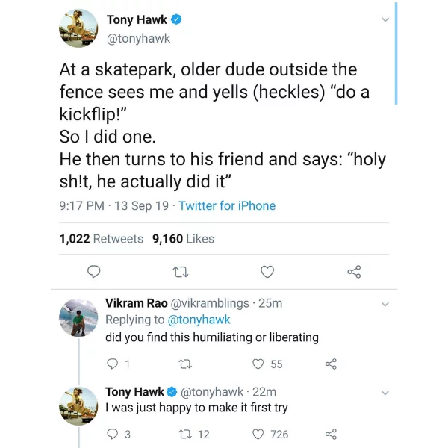The height and width of the screenshot is (448, 448).
Task: Open the @tonyhawk mention in Vikram's reply
Action: point(198,320)
